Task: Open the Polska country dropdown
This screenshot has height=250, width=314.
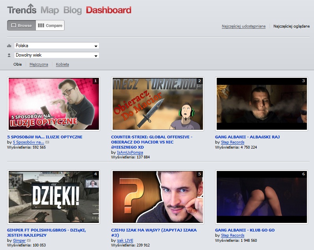Action: pos(57,46)
